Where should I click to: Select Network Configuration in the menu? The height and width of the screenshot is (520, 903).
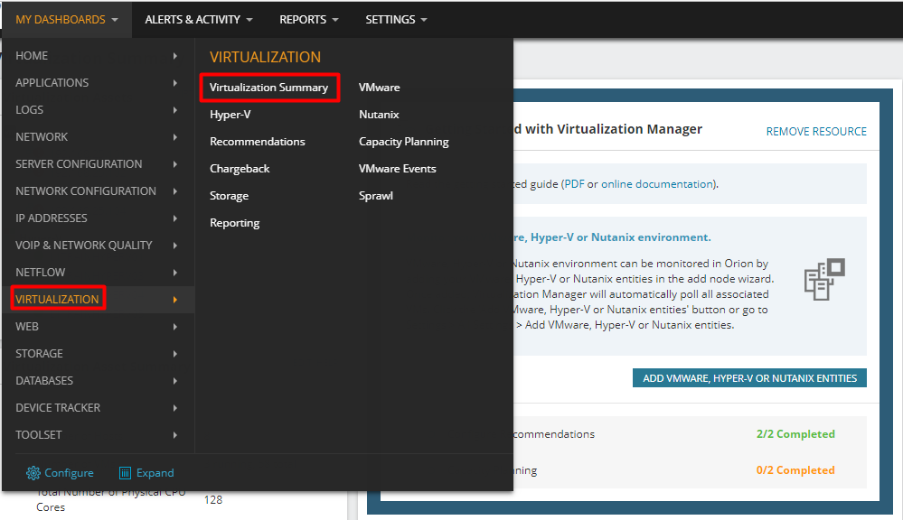tap(86, 191)
